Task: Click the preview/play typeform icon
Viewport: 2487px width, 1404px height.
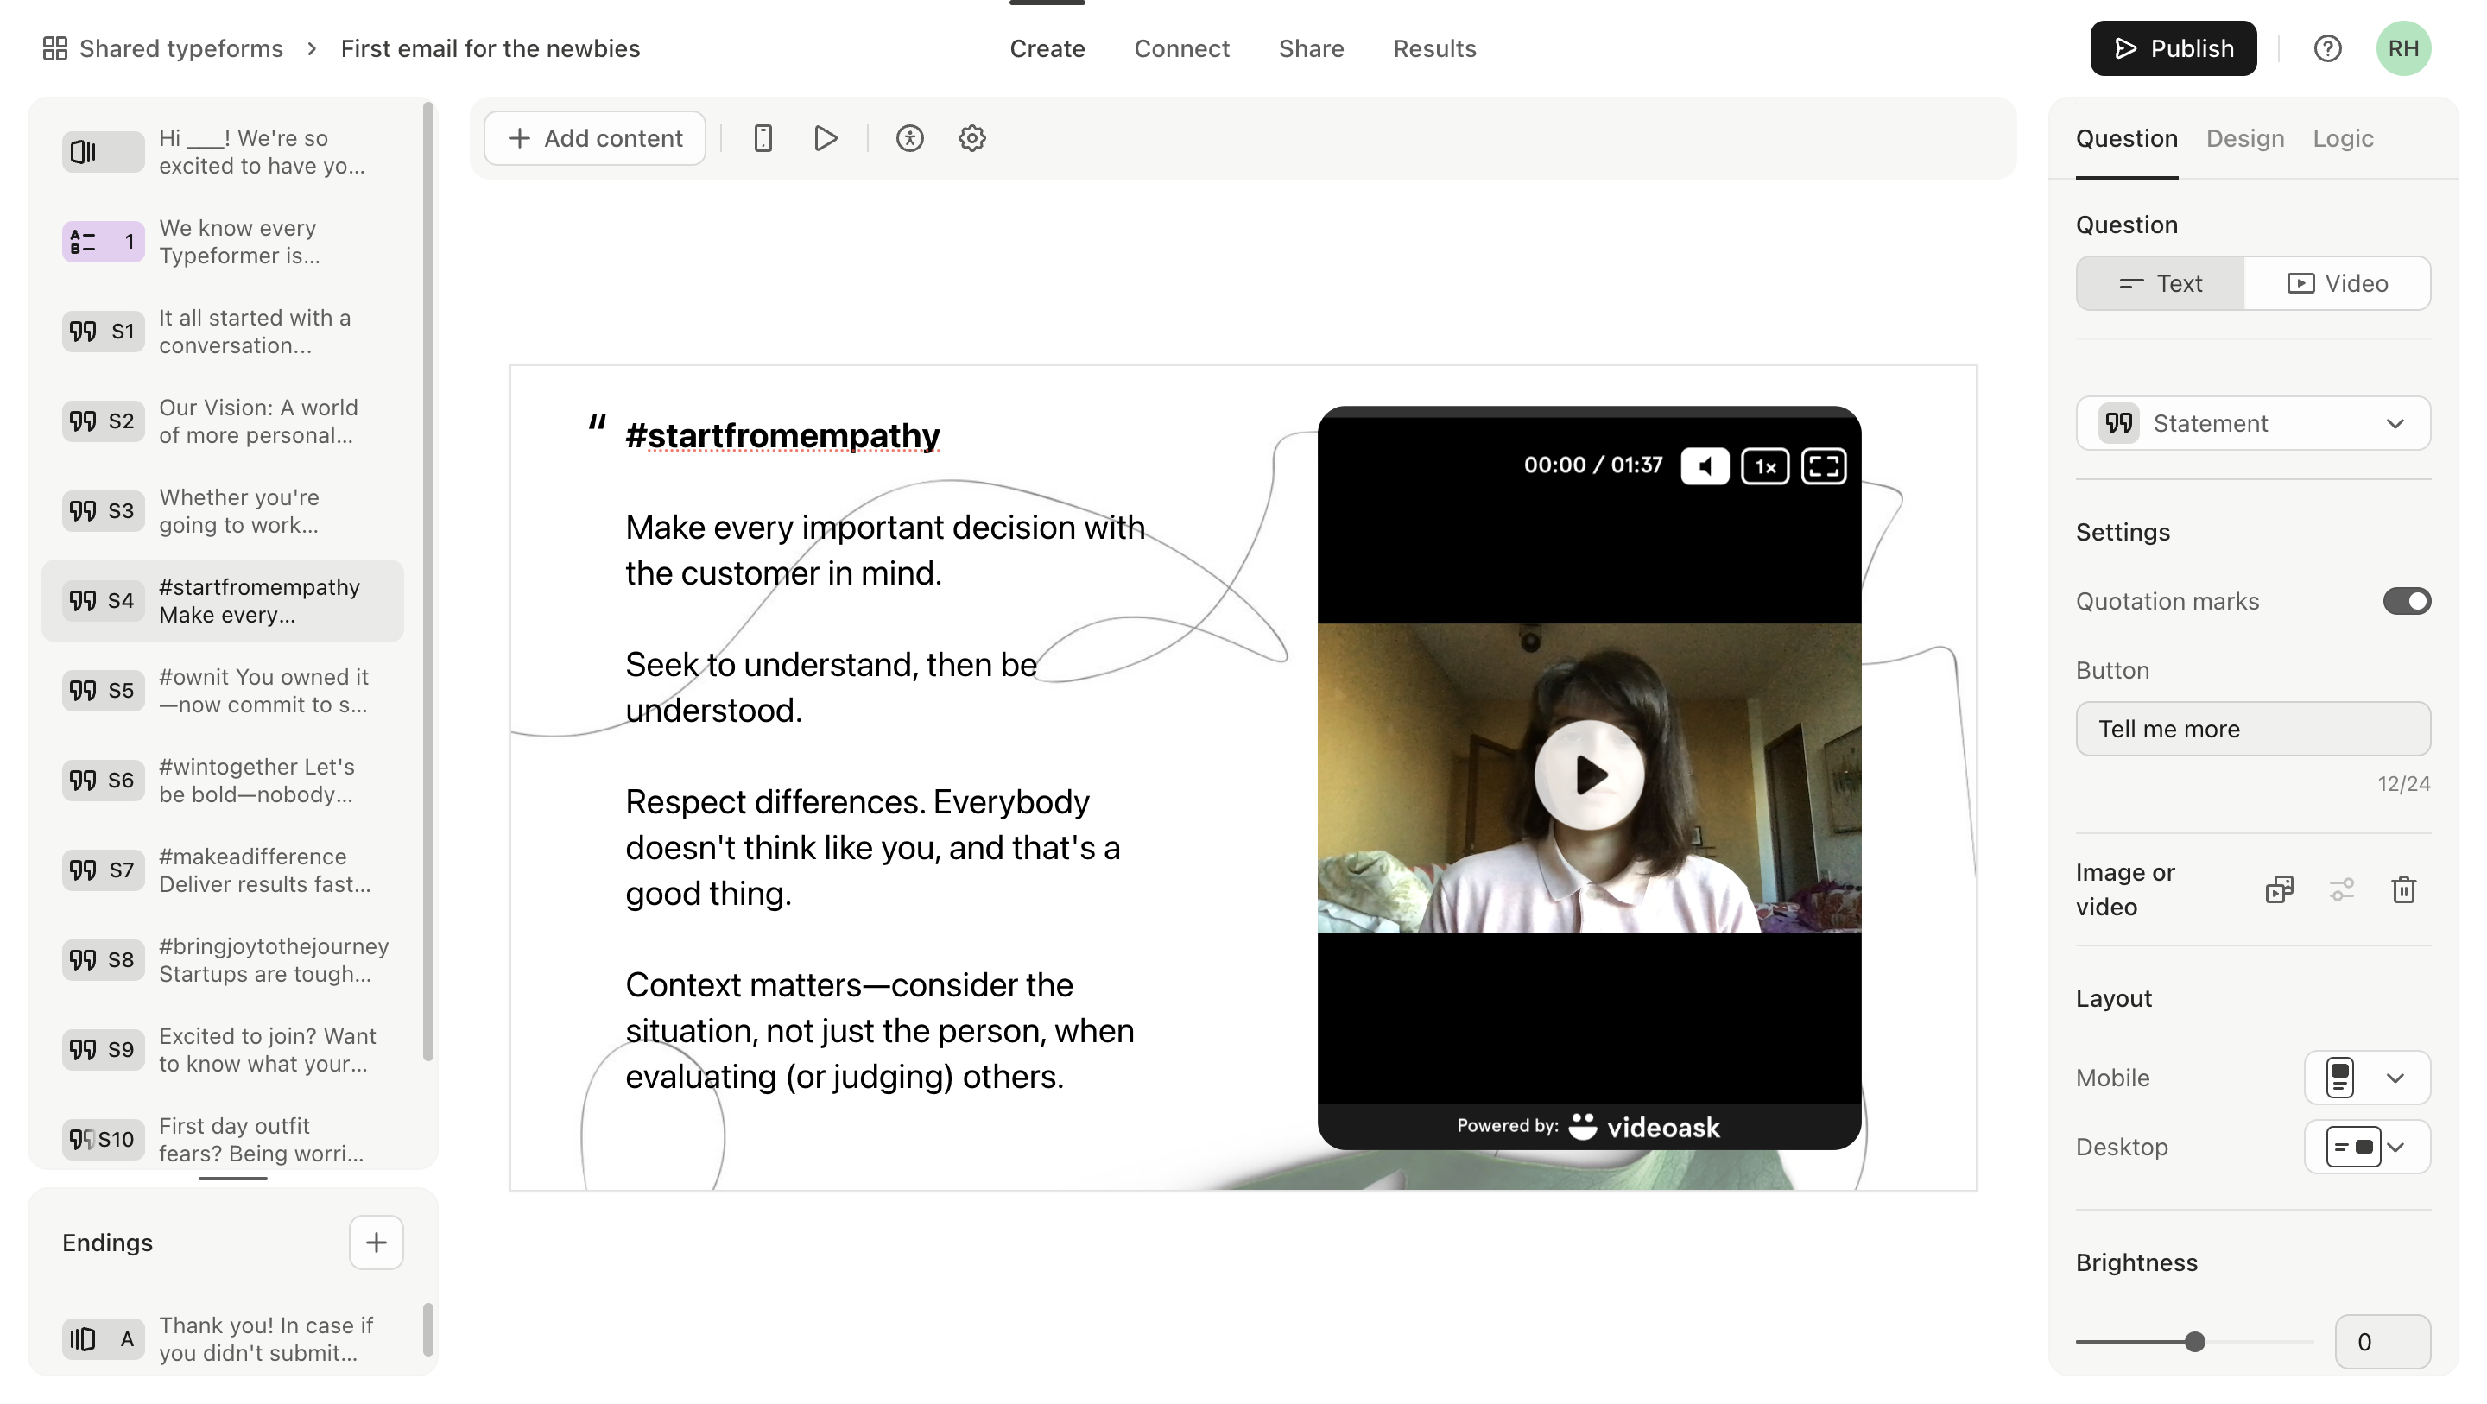Action: pos(826,138)
